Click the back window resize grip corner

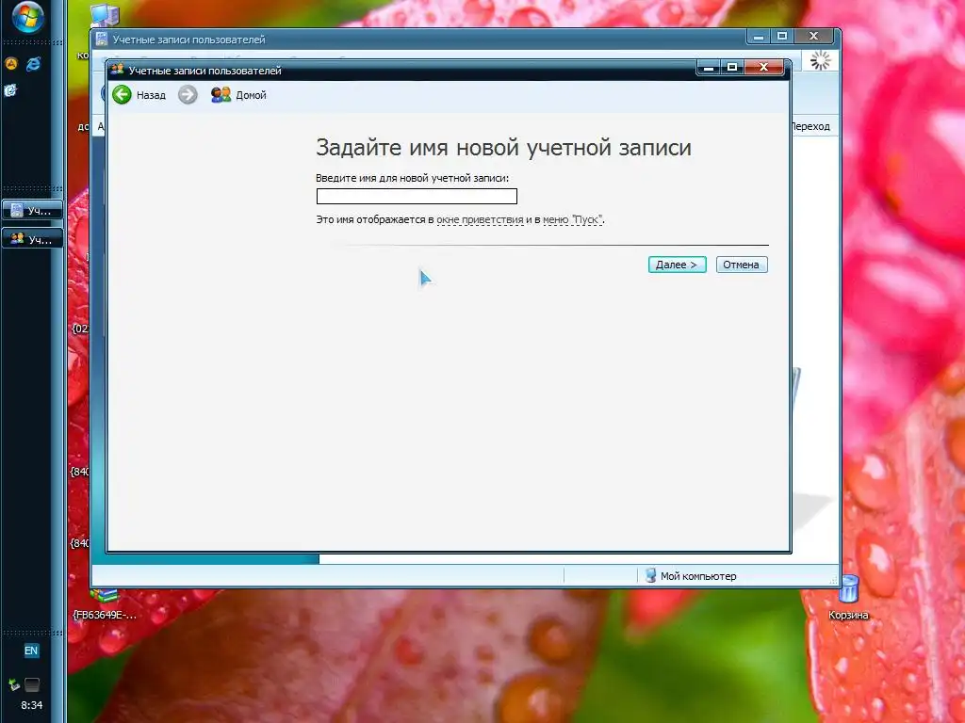pyautogui.click(x=833, y=580)
